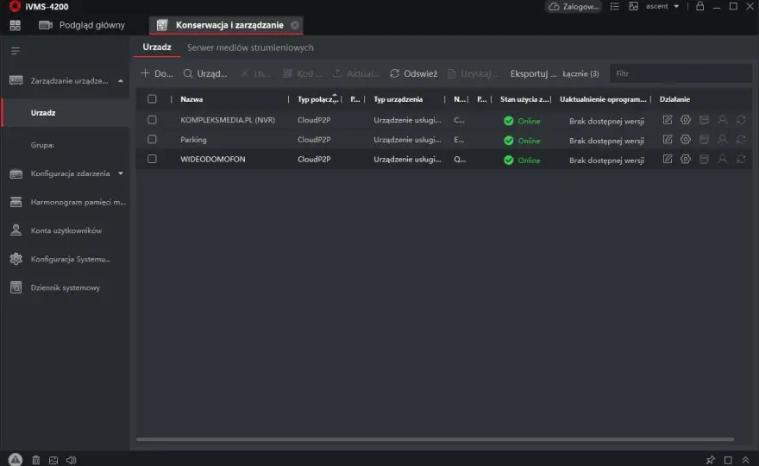Click the Urząd... online device search button
Viewport: 759px width, 466px height.
pyautogui.click(x=205, y=73)
